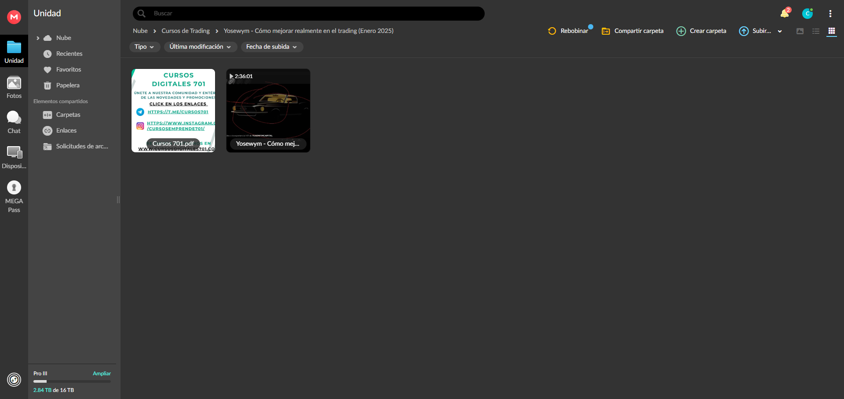Image resolution: width=844 pixels, height=399 pixels.
Task: Open the account avatar menu
Action: pyautogui.click(x=807, y=14)
